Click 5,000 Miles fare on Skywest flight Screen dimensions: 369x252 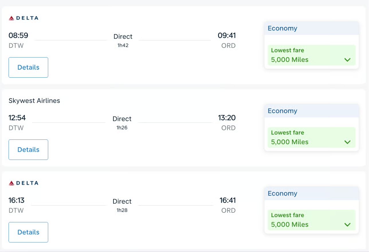[x=290, y=142]
